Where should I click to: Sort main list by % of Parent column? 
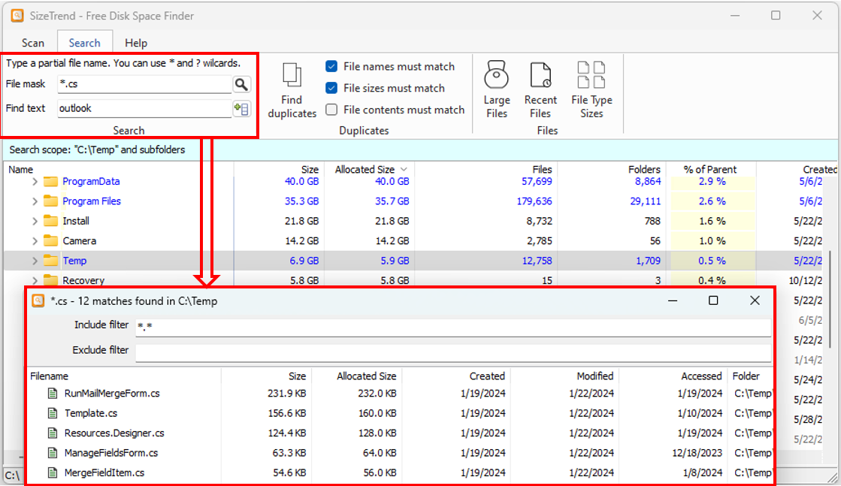coord(711,169)
